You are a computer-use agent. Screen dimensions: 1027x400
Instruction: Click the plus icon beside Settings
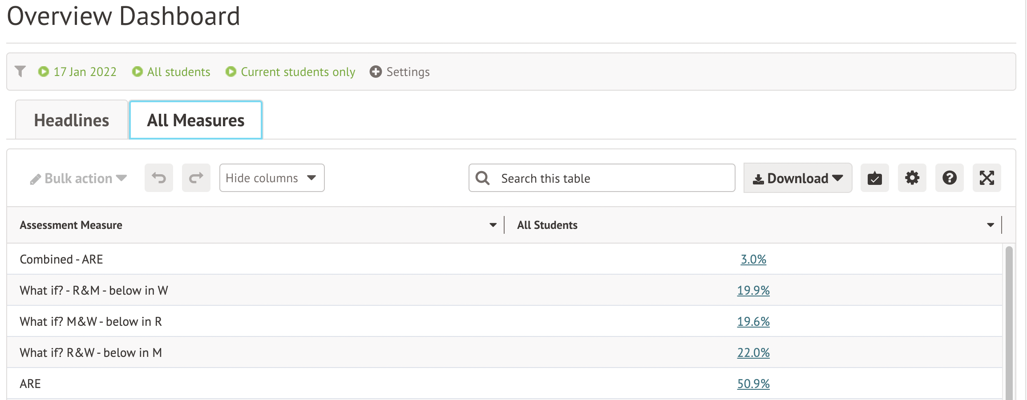[x=376, y=72]
